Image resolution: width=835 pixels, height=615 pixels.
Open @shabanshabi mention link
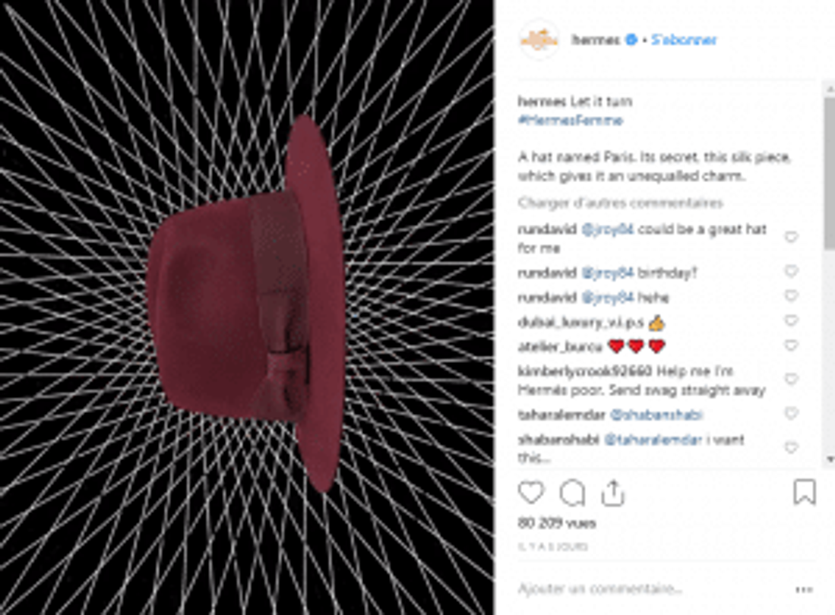pos(656,415)
